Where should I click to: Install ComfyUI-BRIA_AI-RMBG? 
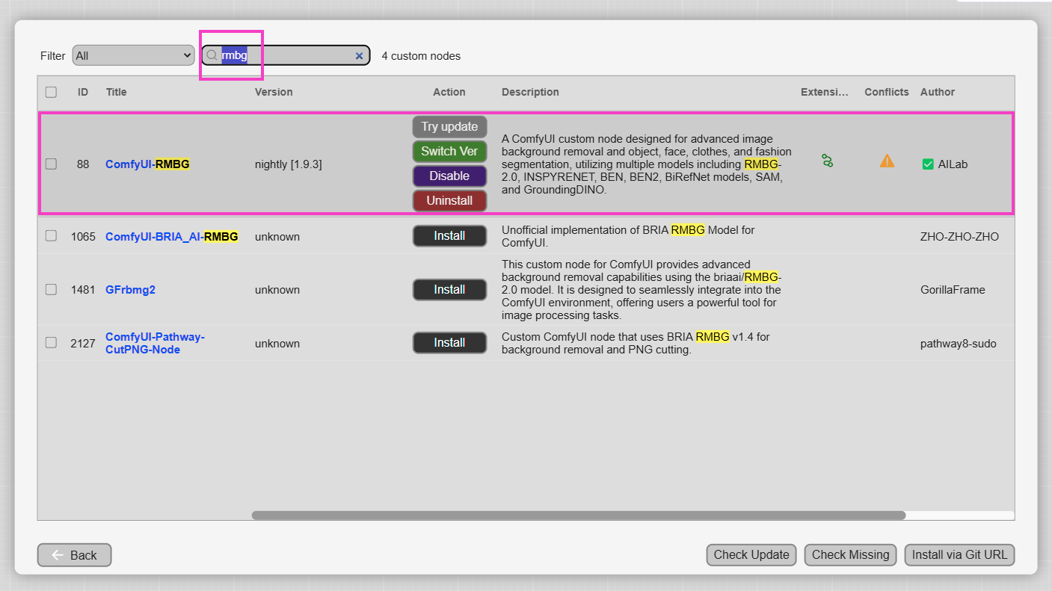coord(449,236)
